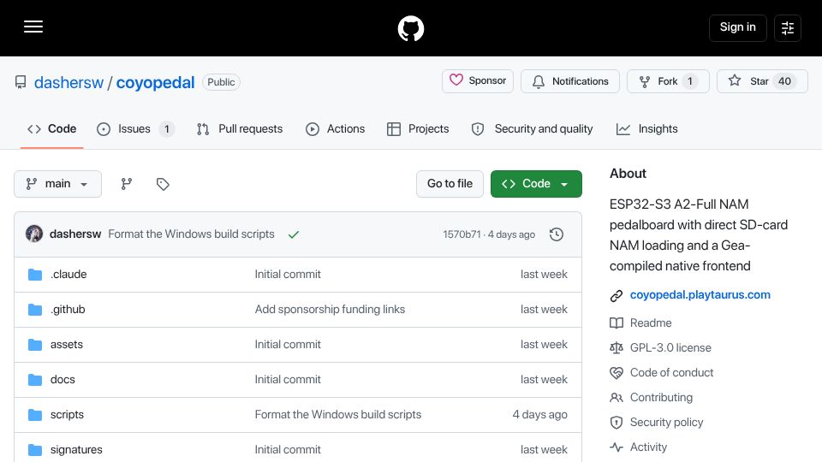Click the Public visibility badge

(x=221, y=82)
